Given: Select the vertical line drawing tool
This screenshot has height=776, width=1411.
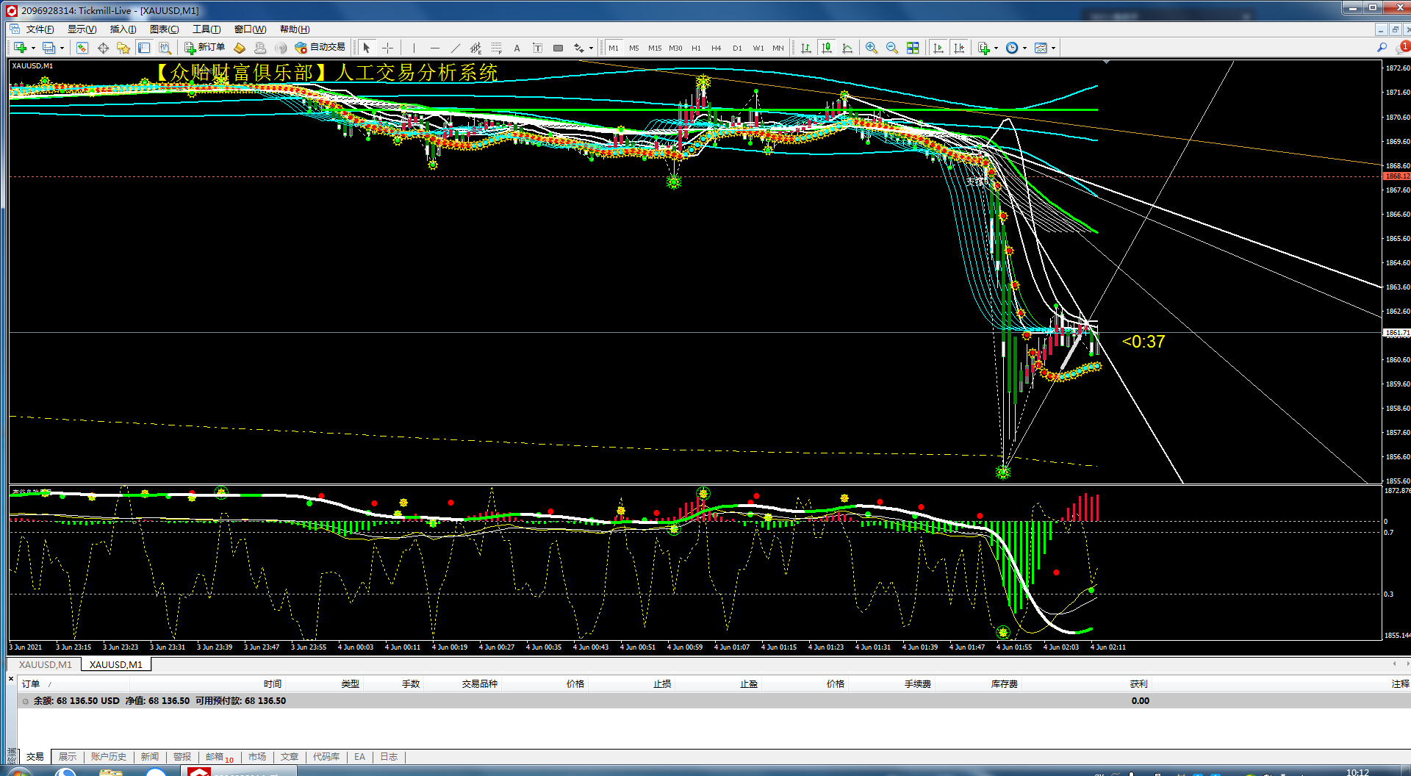Looking at the screenshot, I should 414,48.
